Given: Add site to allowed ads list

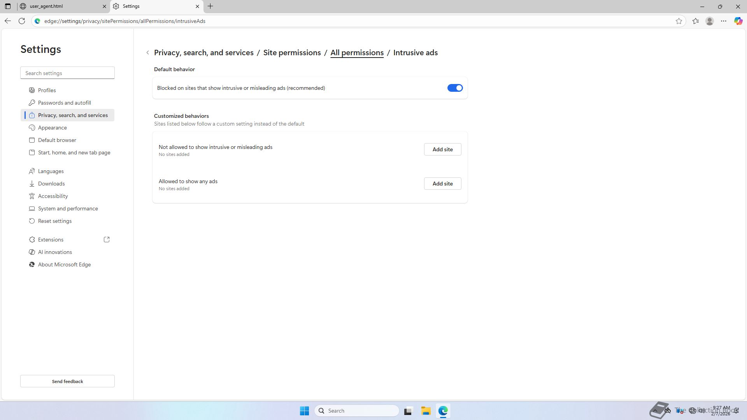Looking at the screenshot, I should 442,184.
